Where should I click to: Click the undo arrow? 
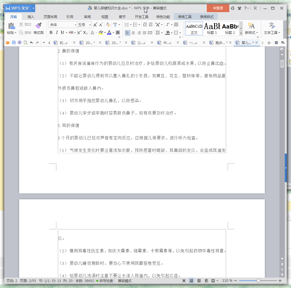tap(31, 43)
